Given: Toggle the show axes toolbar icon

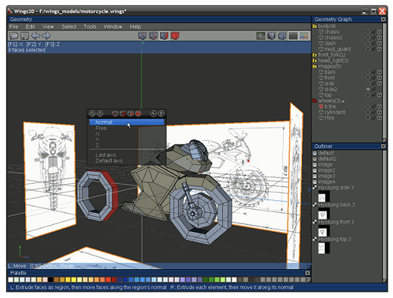Looking at the screenshot, I should [304, 36].
